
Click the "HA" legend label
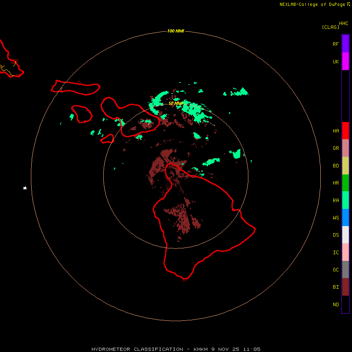336,131
